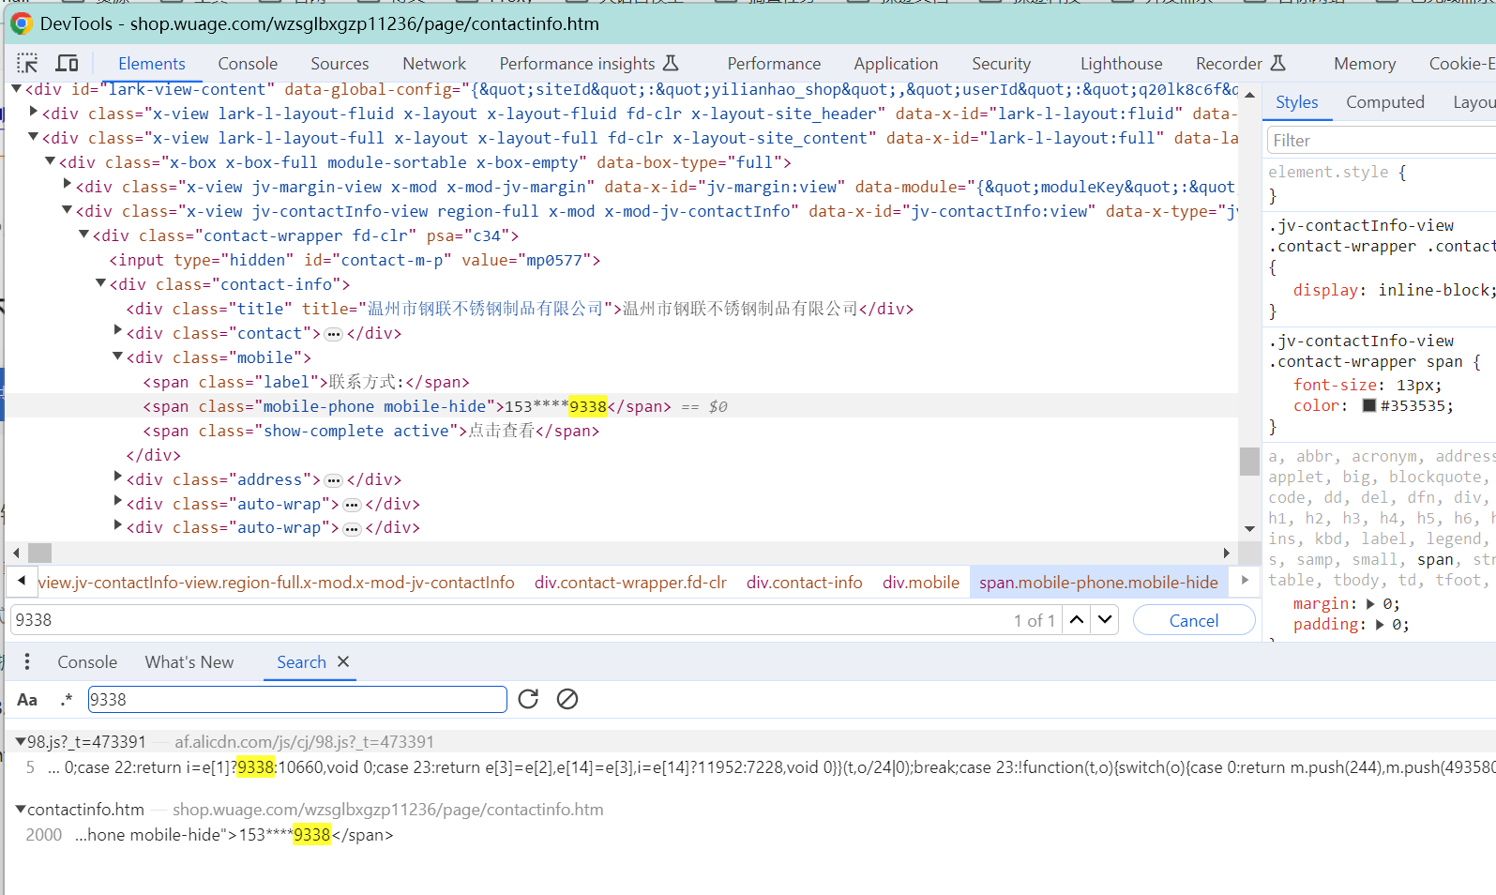Collapse the 98.js search result group
Viewport: 1496px width, 895px height.
tap(20, 742)
